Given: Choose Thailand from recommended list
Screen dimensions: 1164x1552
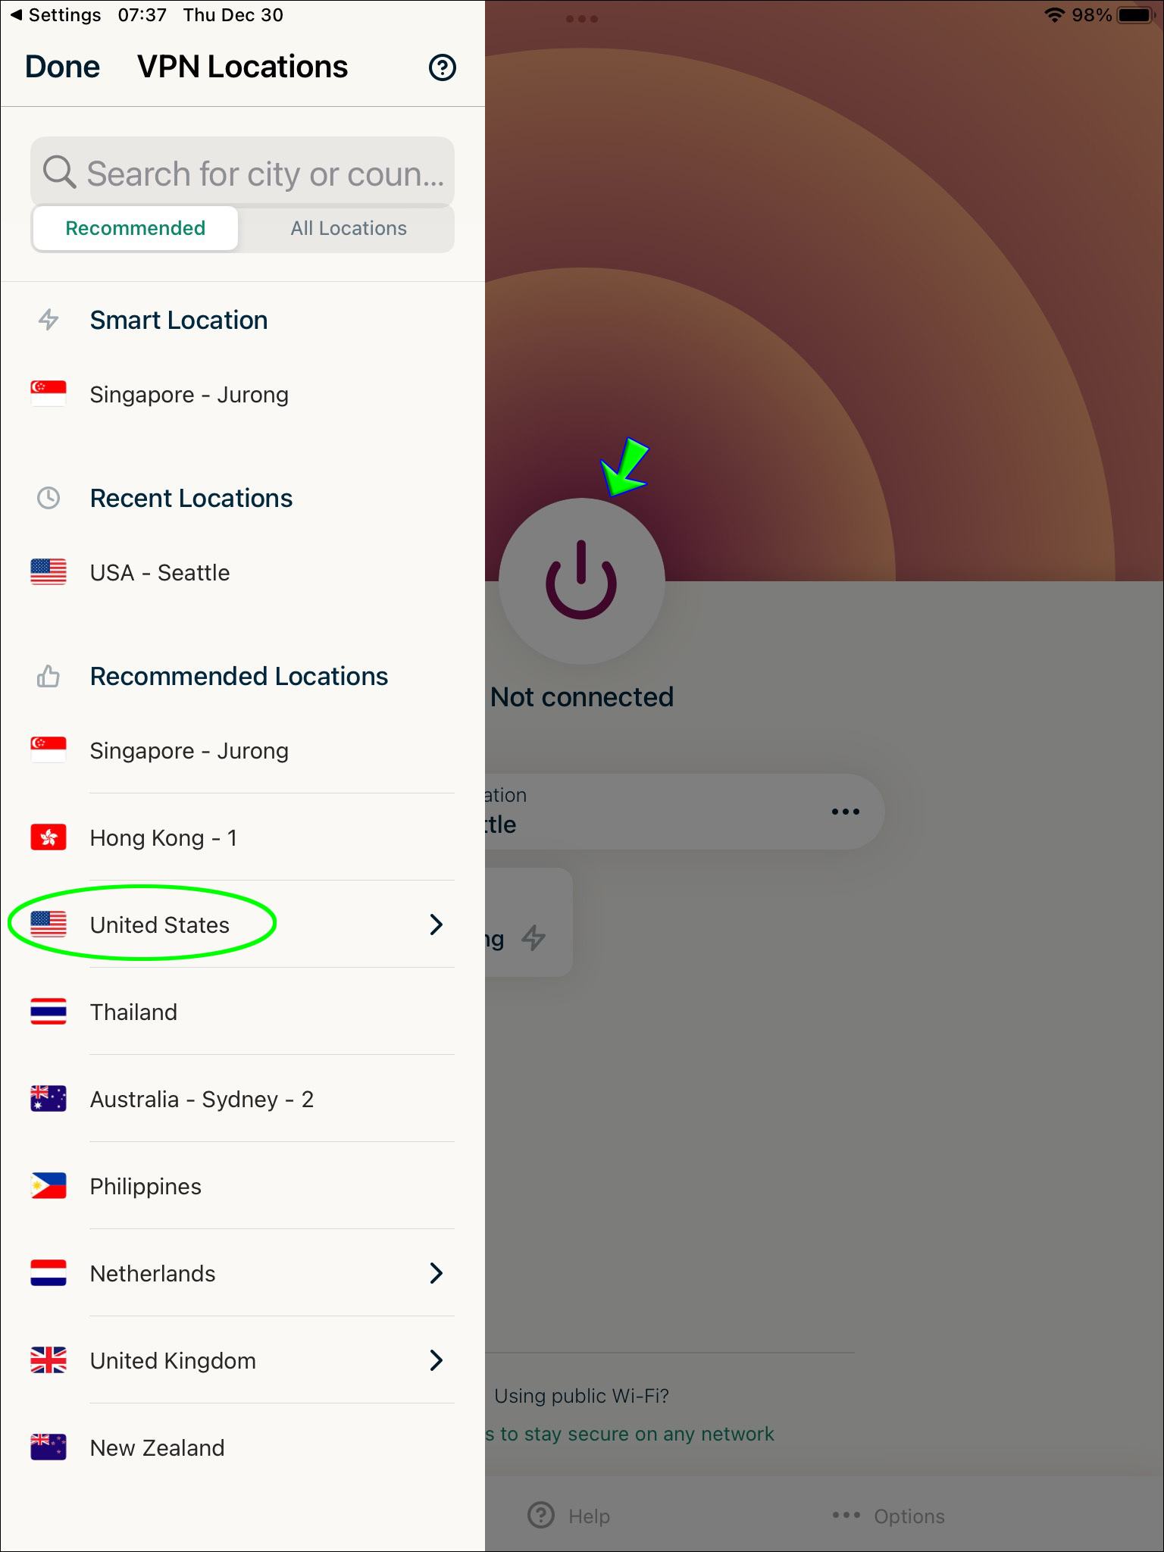Looking at the screenshot, I should pyautogui.click(x=242, y=1012).
